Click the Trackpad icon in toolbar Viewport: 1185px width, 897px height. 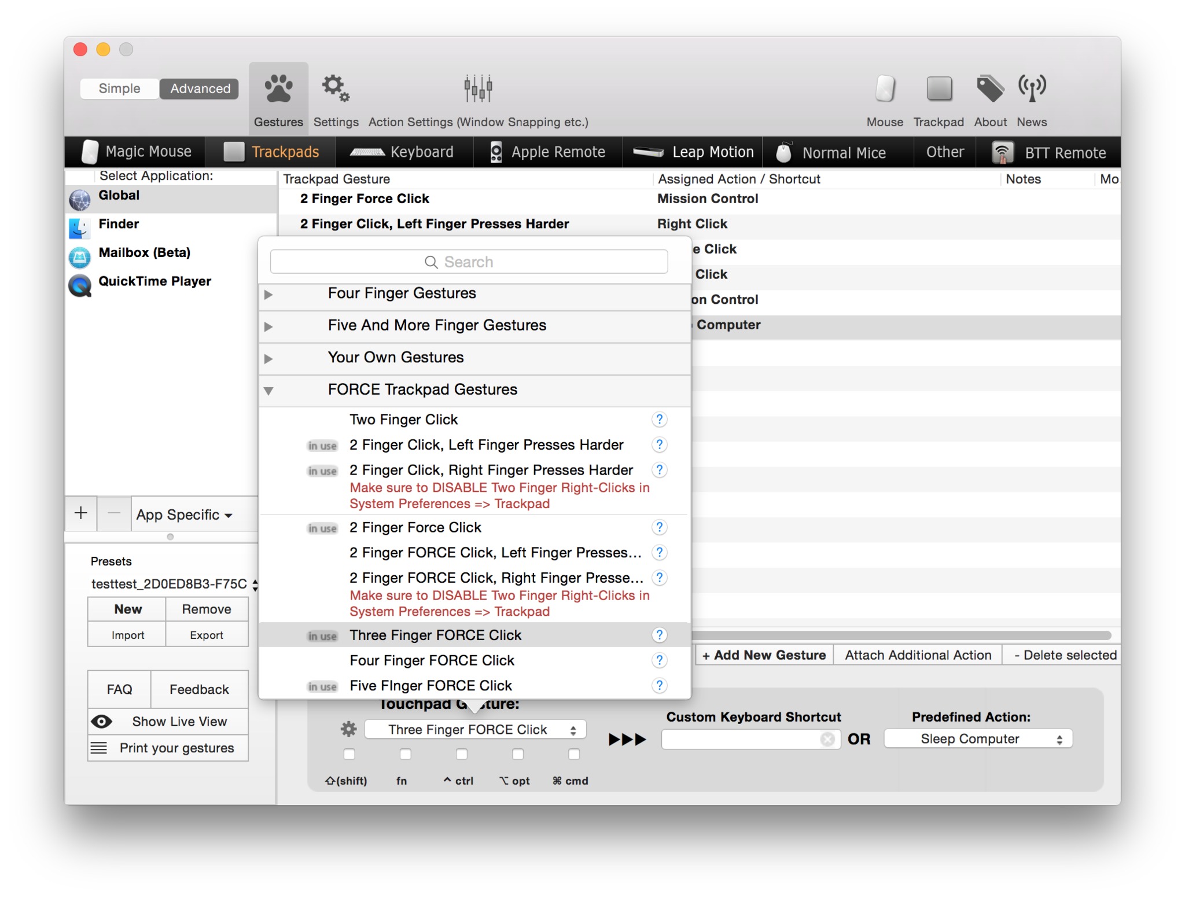coord(939,89)
